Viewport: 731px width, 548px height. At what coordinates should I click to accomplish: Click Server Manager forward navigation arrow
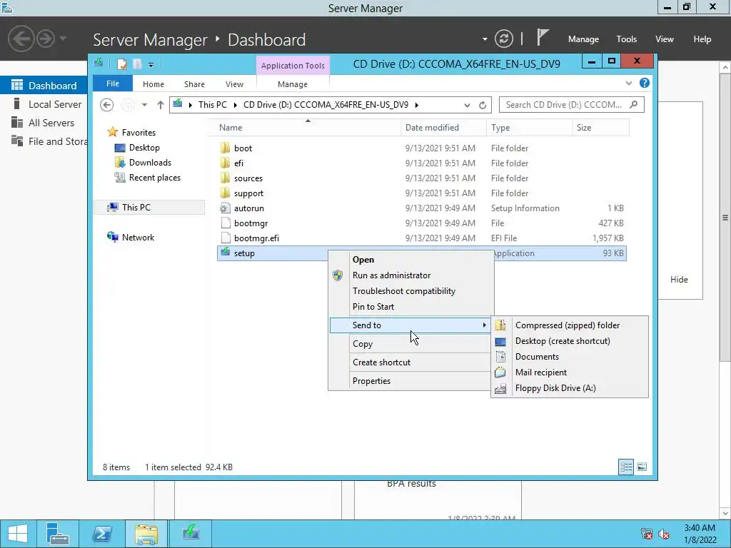point(46,39)
